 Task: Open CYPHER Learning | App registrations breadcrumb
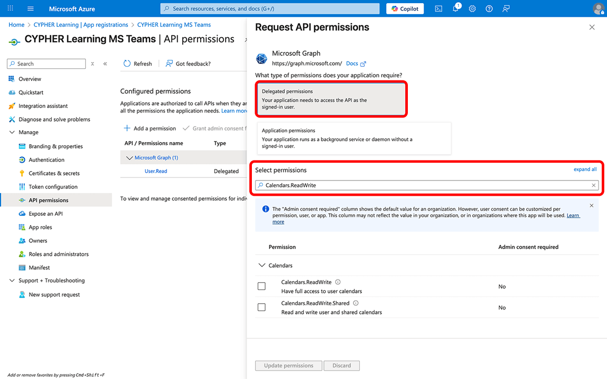point(81,25)
